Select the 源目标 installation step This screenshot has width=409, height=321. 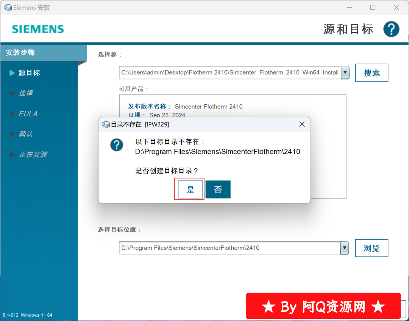[29, 73]
